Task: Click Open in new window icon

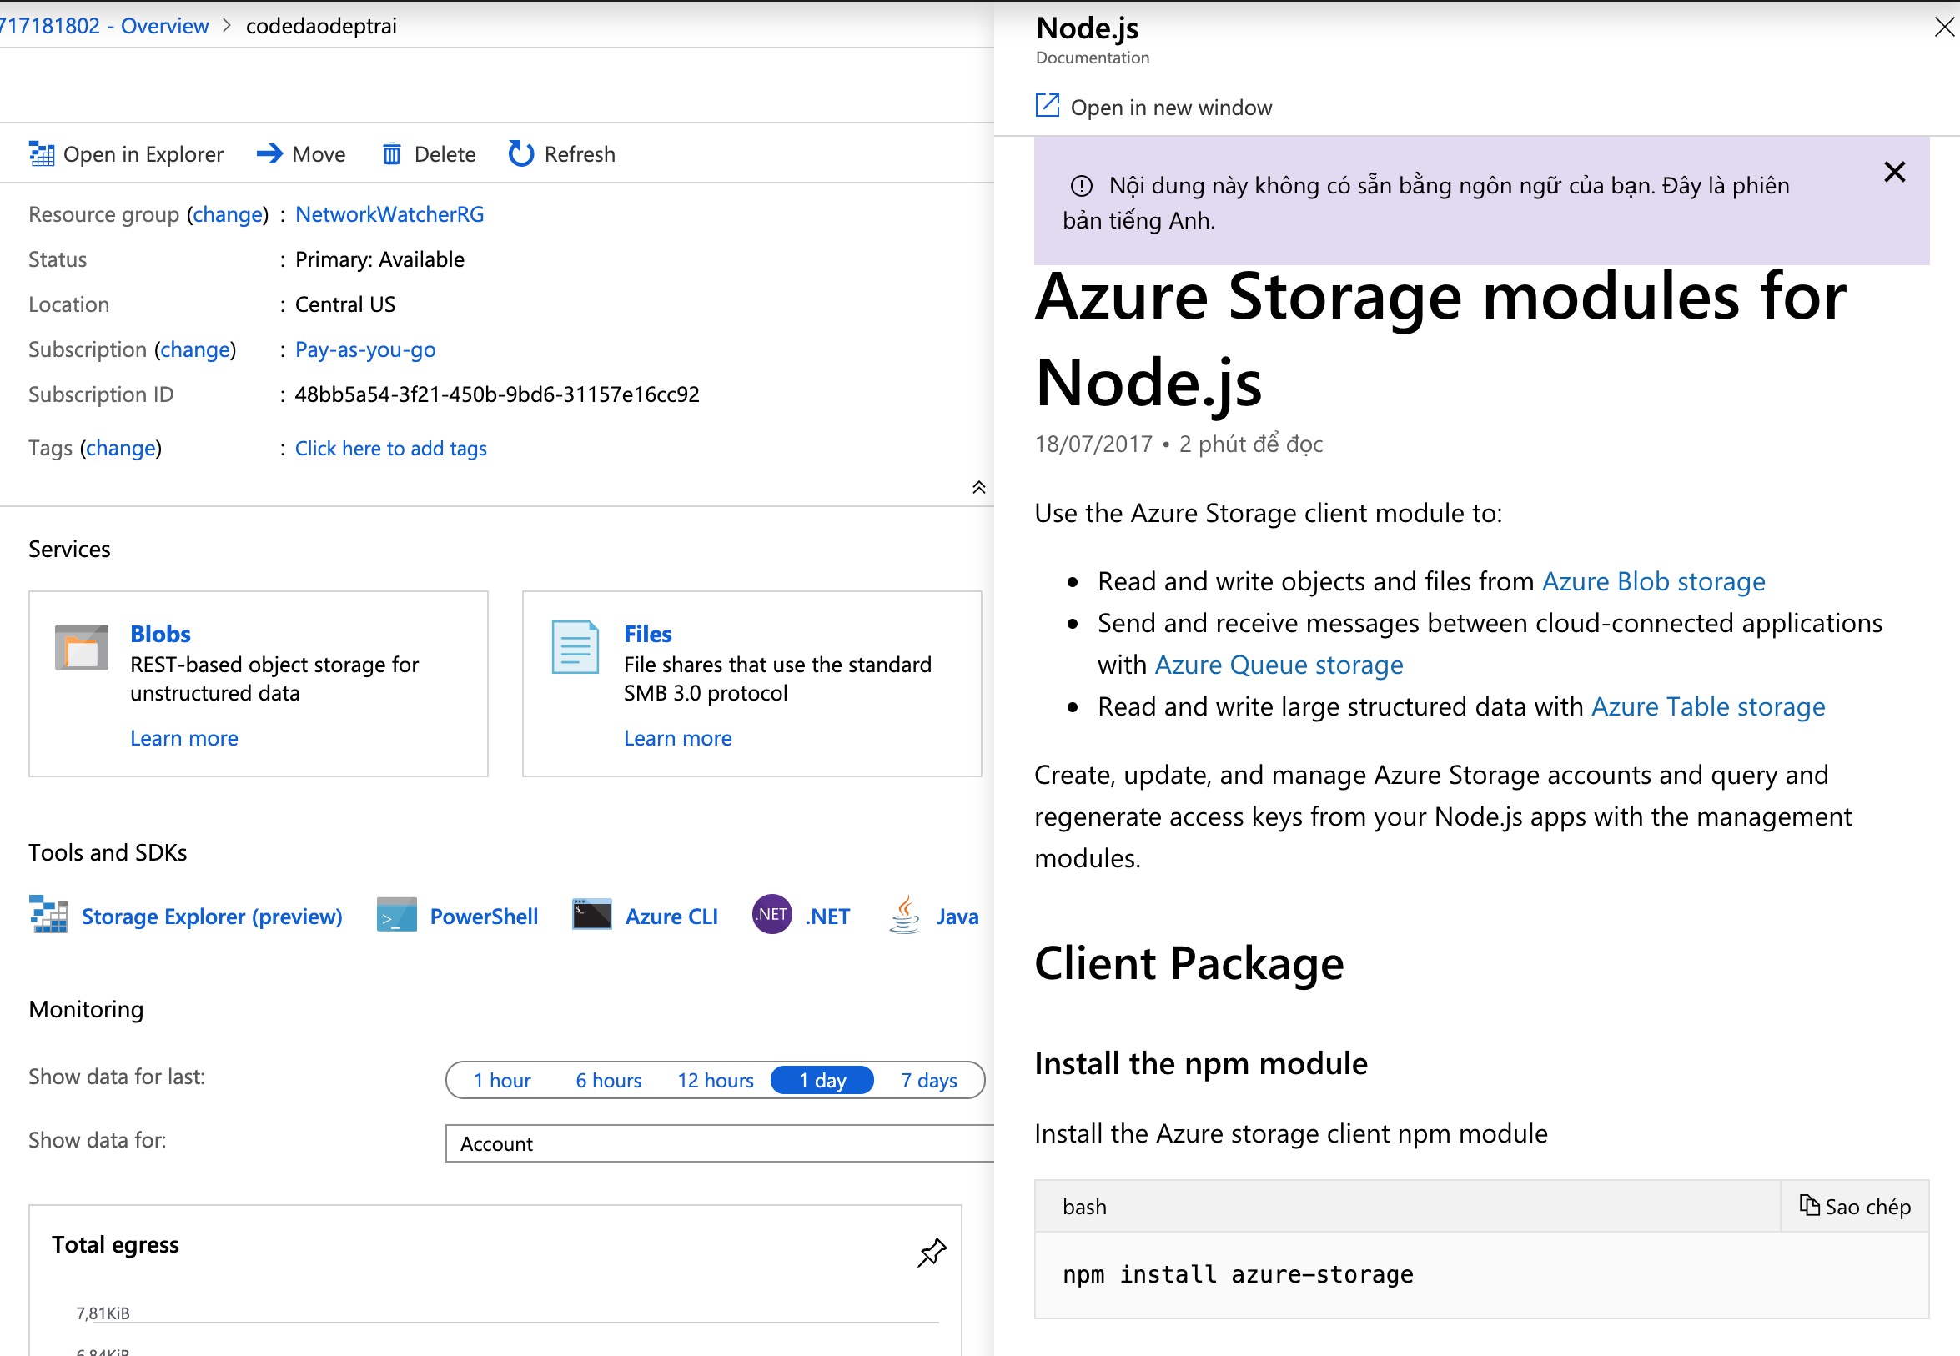Action: click(1047, 106)
